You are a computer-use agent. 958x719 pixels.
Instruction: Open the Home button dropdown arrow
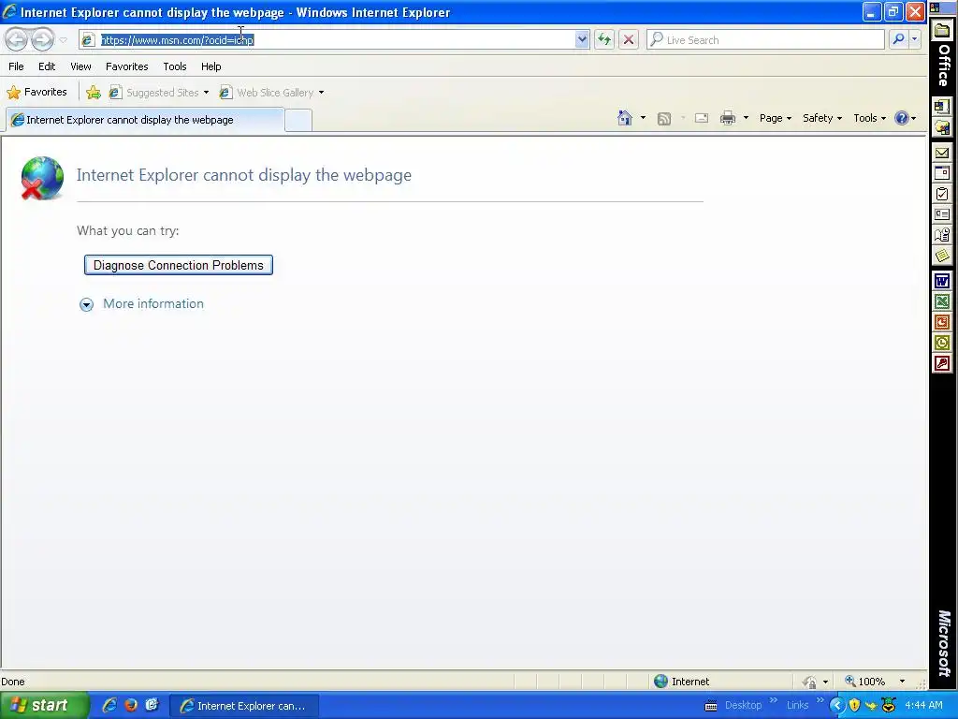click(x=643, y=118)
